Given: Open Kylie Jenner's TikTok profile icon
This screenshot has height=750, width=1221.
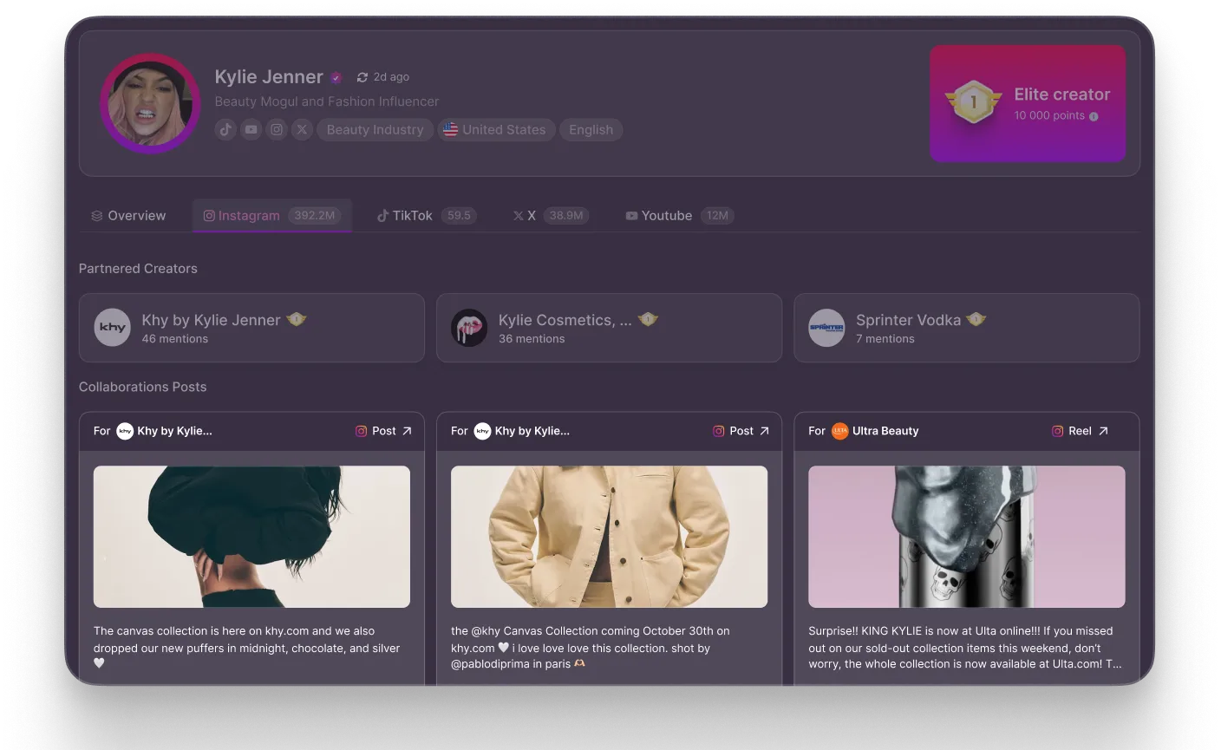Looking at the screenshot, I should [x=225, y=130].
